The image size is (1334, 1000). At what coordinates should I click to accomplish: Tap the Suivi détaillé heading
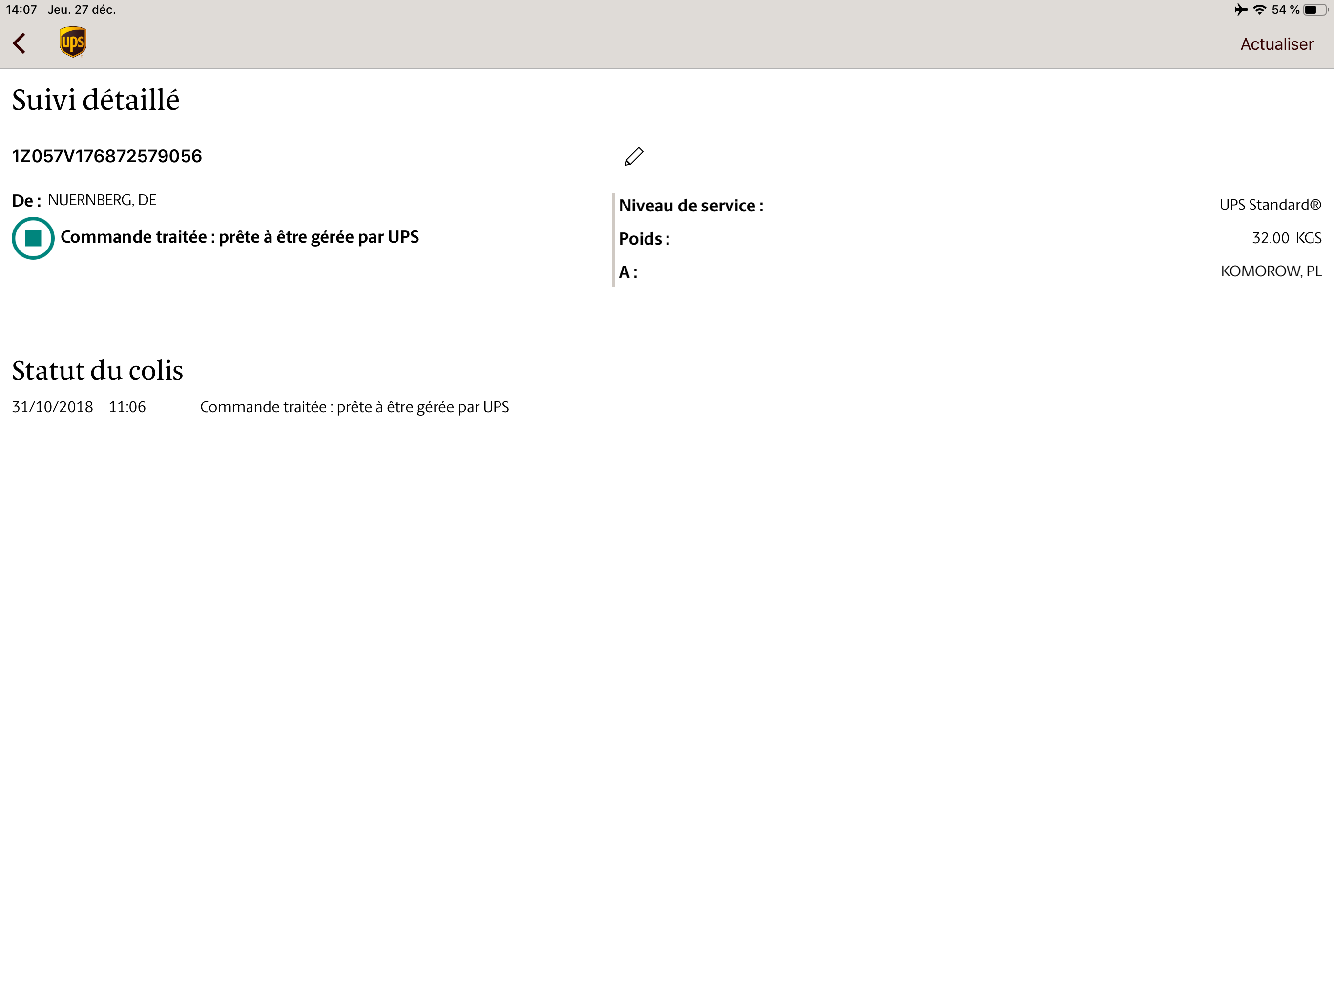pyautogui.click(x=96, y=100)
